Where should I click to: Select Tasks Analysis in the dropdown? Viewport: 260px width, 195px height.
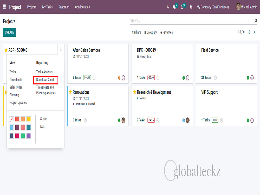point(44,72)
